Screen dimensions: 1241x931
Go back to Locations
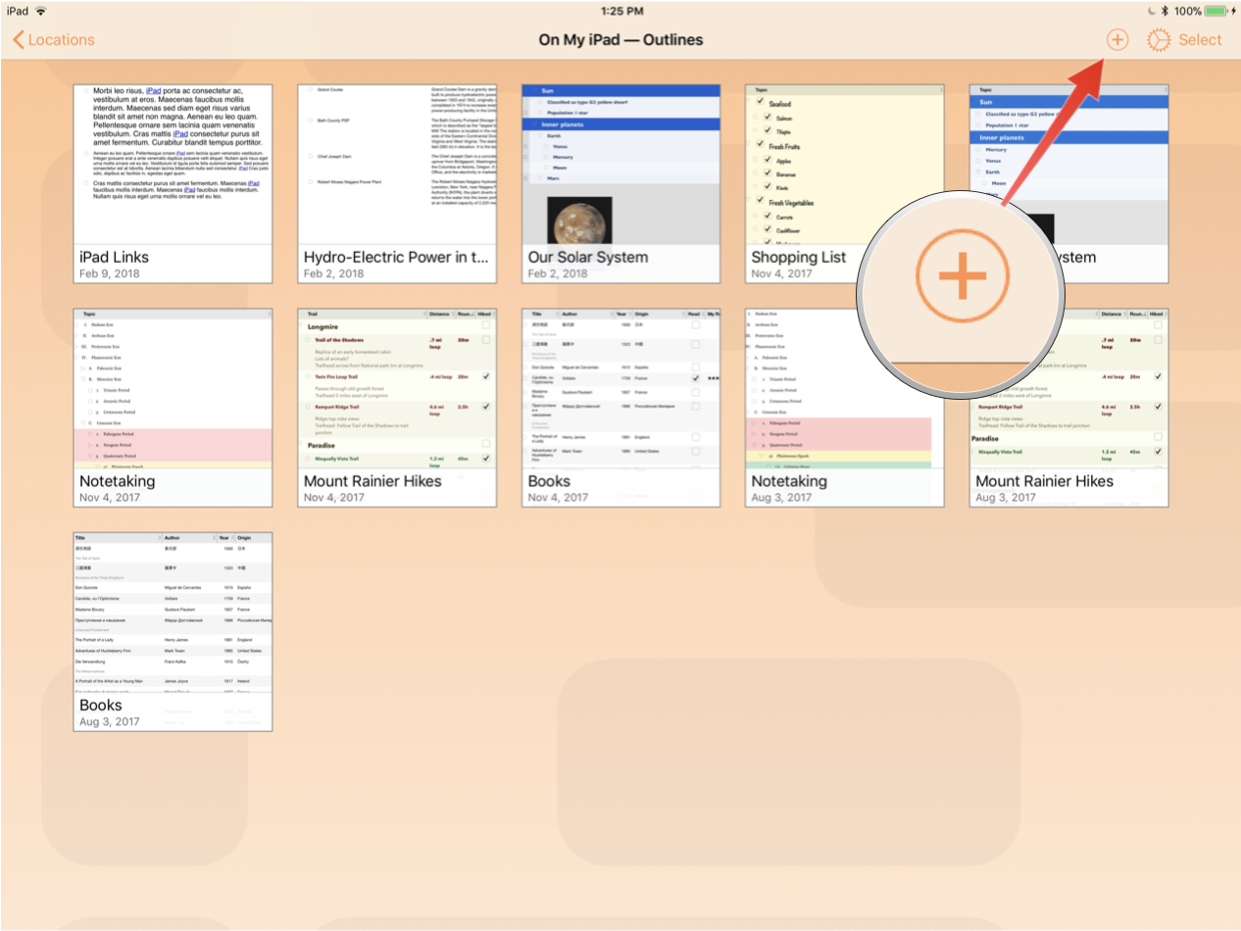(x=54, y=40)
